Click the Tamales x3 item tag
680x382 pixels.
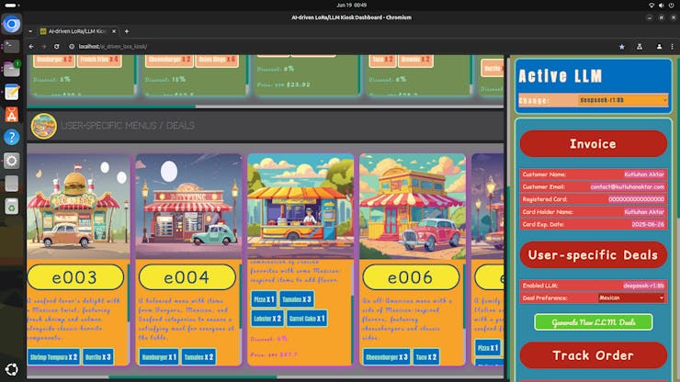click(x=297, y=299)
